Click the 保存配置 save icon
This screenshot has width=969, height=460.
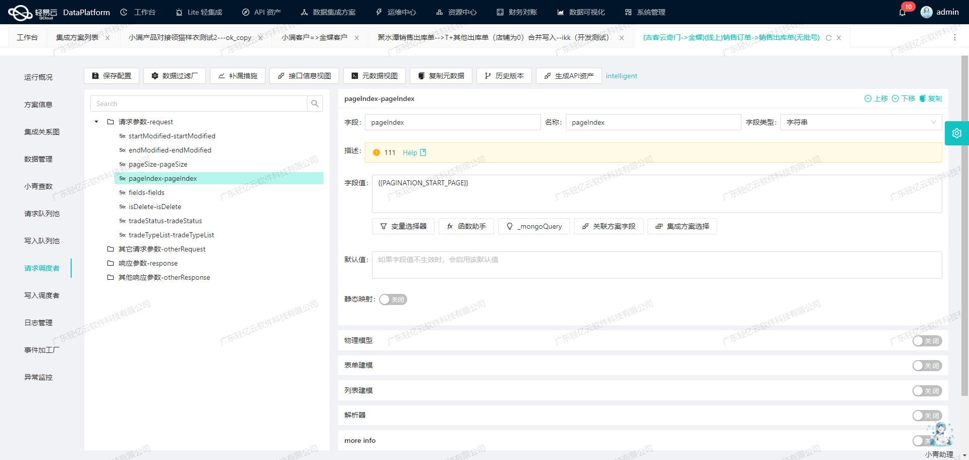click(95, 76)
